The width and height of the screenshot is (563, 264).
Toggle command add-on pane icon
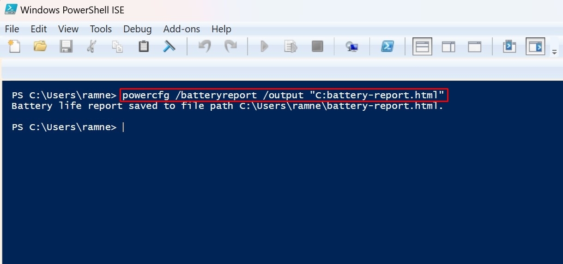(535, 46)
